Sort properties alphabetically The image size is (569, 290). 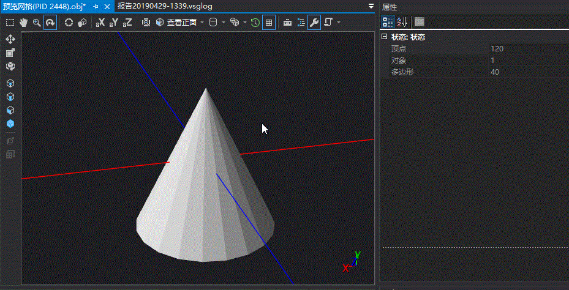coord(402,22)
